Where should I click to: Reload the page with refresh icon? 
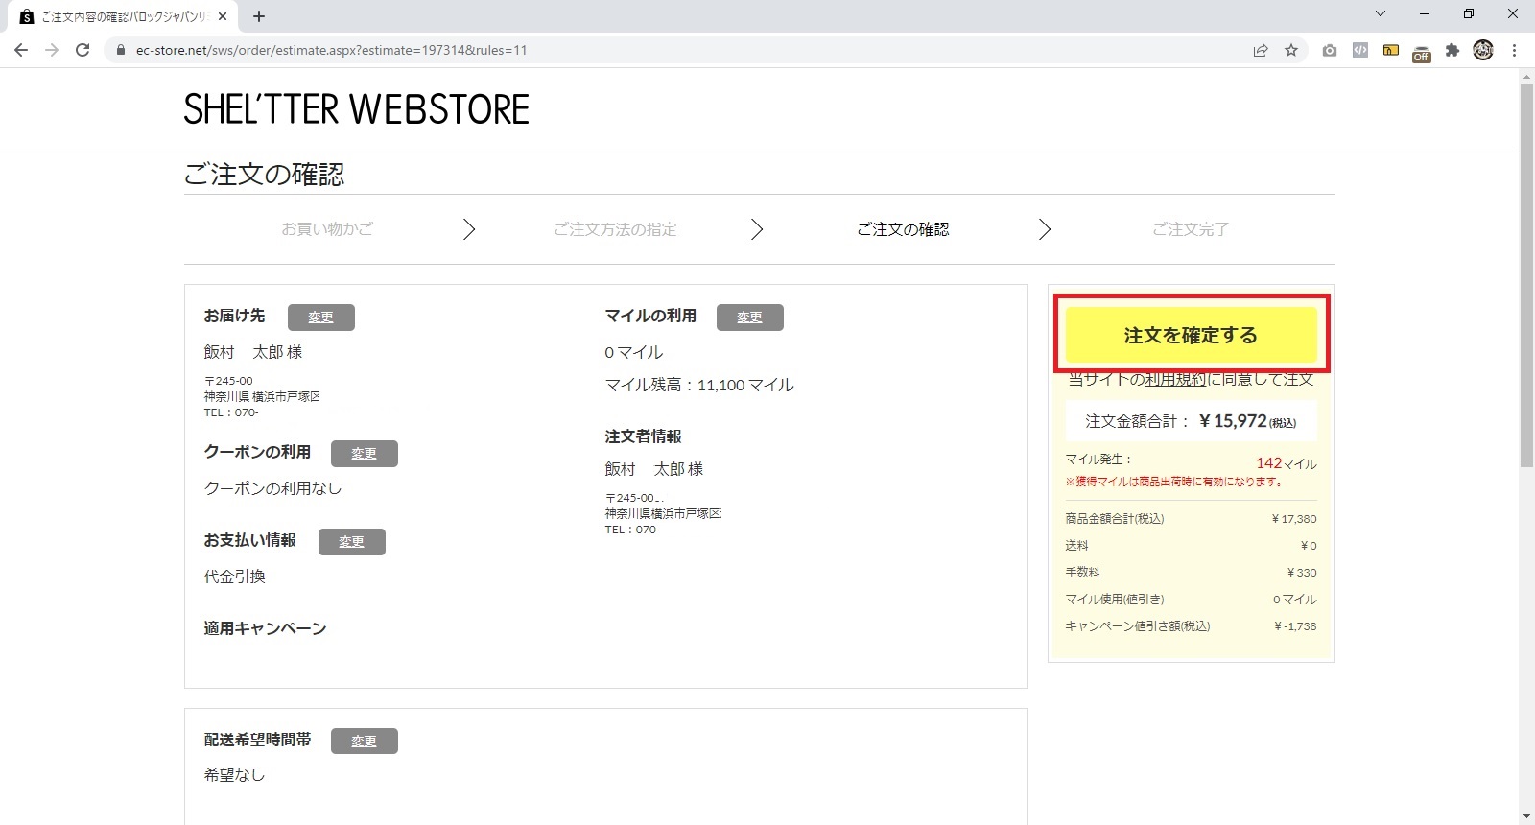pos(83,50)
